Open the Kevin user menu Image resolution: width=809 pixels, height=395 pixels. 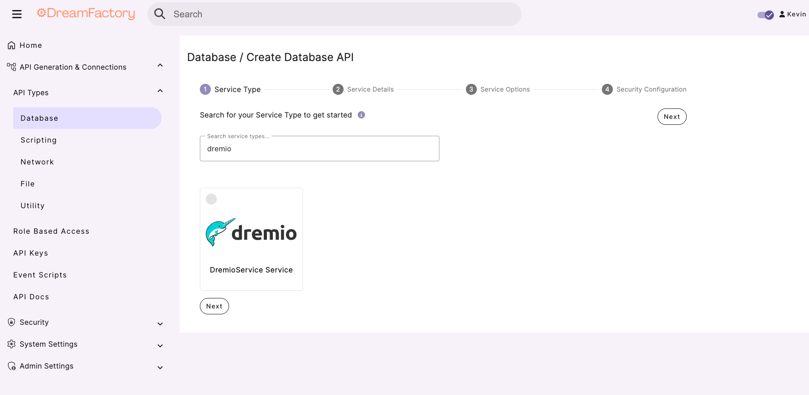(793, 14)
